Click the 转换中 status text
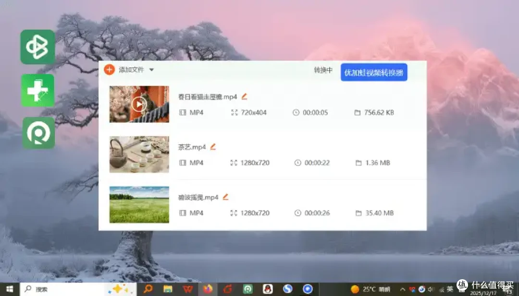 click(x=323, y=70)
